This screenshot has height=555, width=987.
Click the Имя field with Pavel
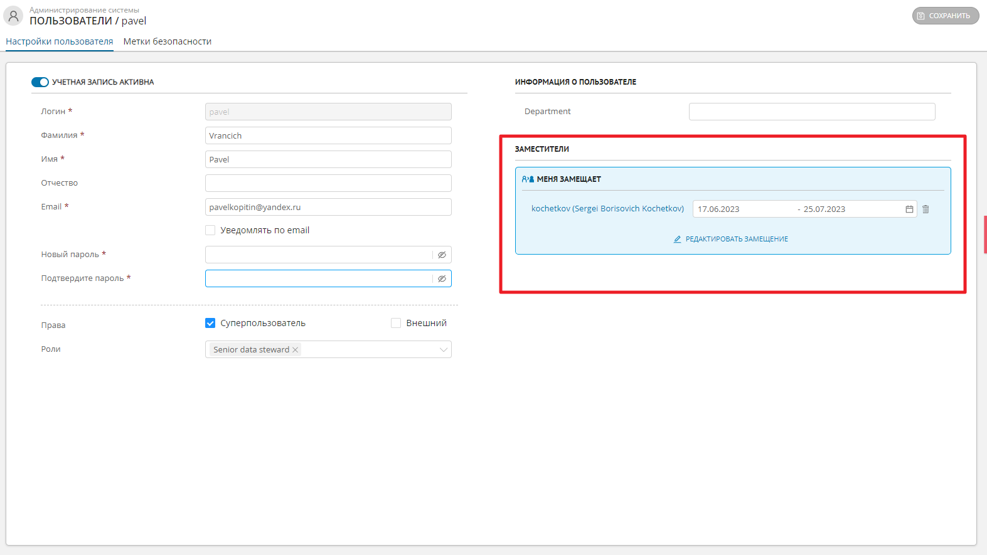(328, 159)
